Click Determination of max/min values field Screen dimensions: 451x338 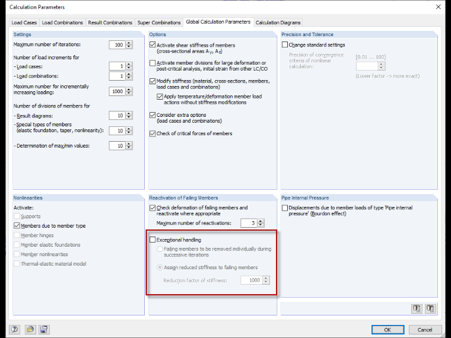pos(117,146)
